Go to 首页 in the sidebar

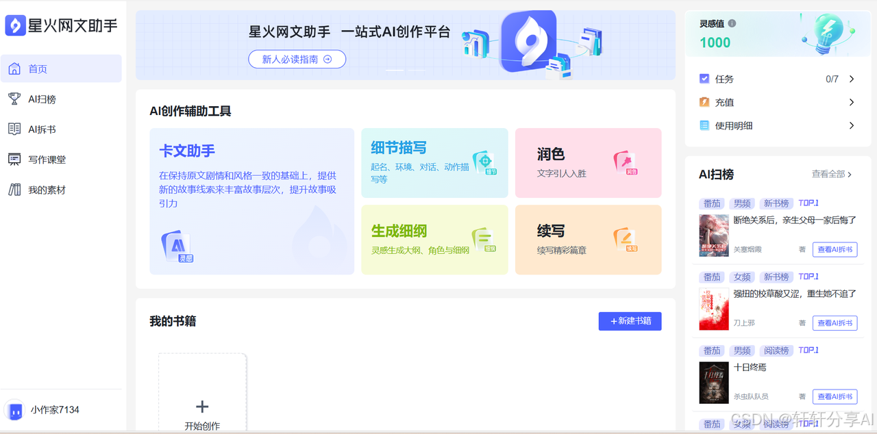pos(62,68)
